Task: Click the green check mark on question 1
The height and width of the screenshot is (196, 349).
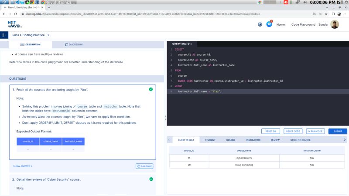Action: click(x=151, y=89)
